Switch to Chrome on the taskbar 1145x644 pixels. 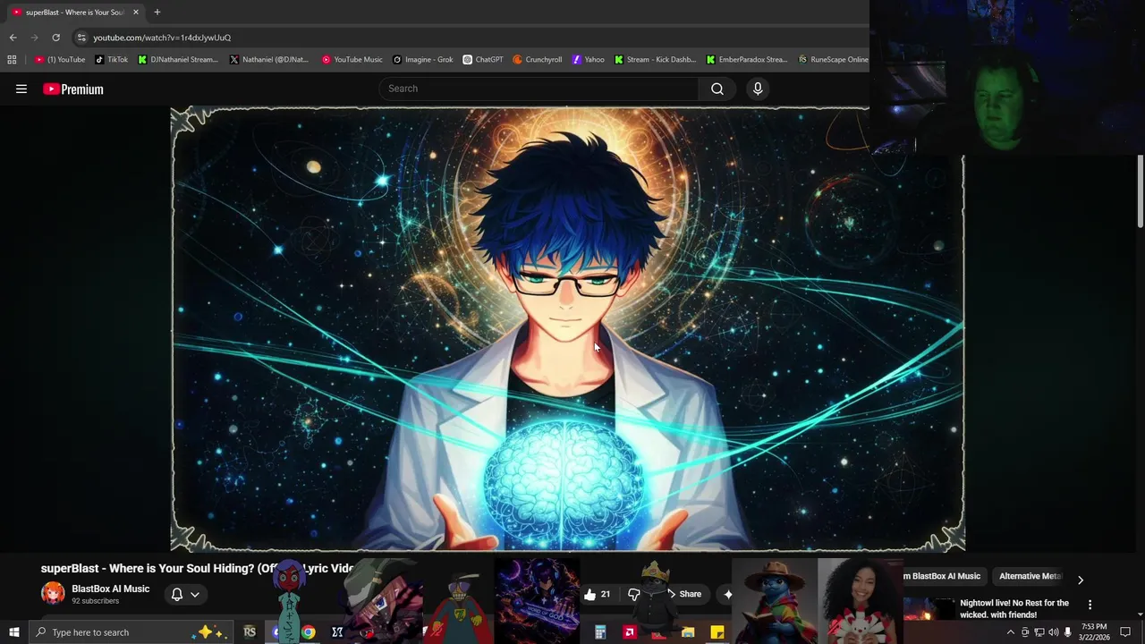[308, 632]
